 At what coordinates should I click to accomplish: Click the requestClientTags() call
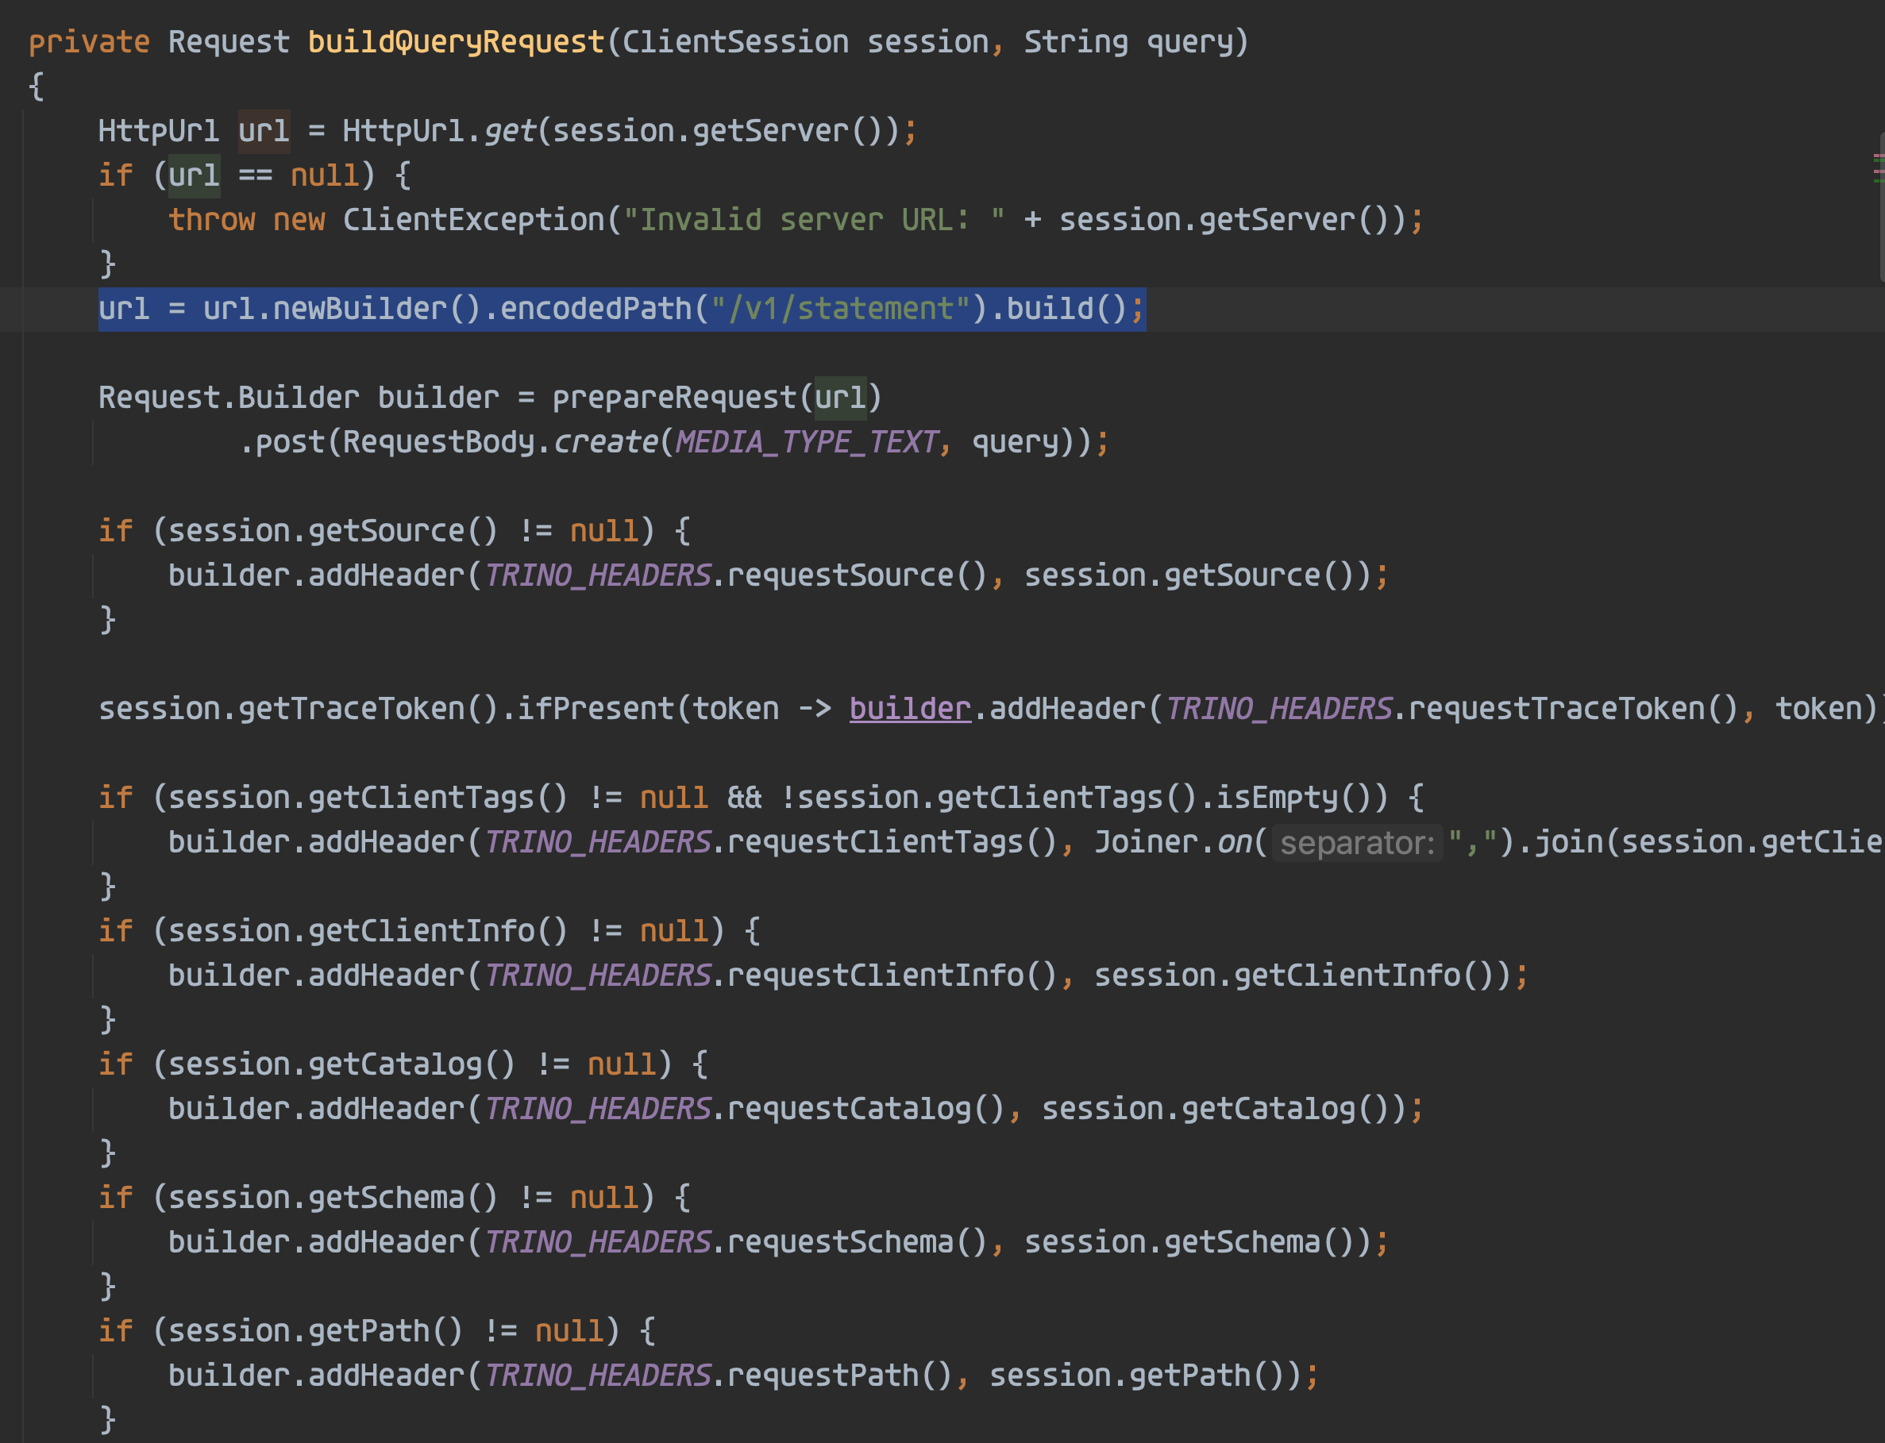click(x=892, y=841)
